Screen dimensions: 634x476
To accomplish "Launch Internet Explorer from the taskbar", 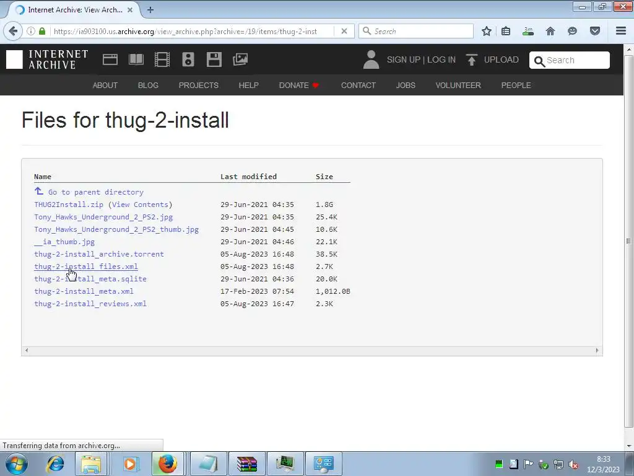I will click(x=55, y=464).
